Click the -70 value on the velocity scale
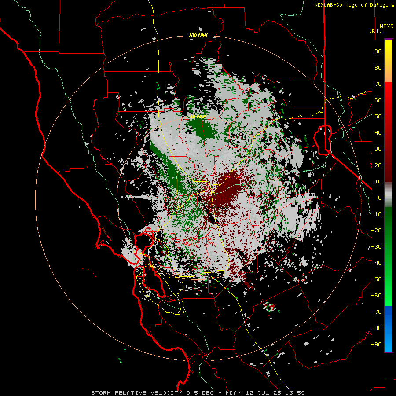Screen dimensions: 396x396 point(376,312)
